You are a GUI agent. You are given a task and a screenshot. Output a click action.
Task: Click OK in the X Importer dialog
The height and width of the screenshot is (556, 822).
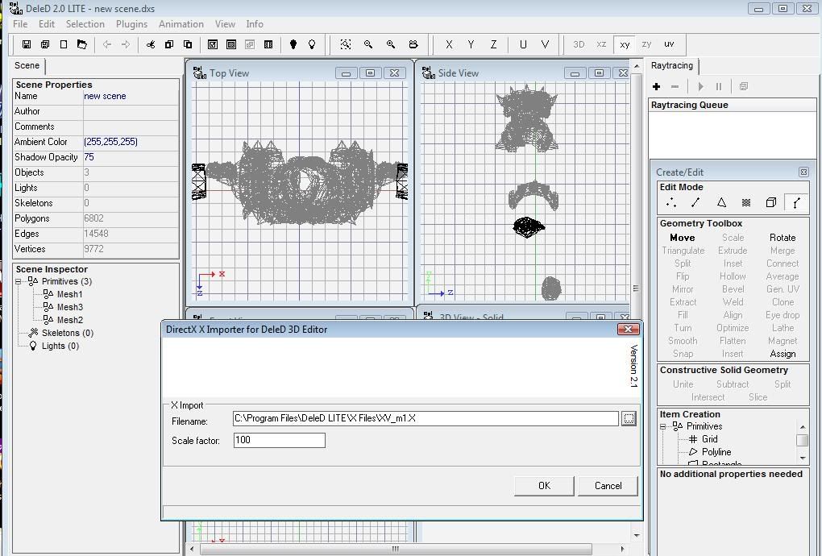tap(544, 485)
